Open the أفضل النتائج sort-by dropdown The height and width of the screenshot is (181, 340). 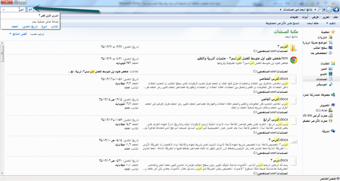pyautogui.click(x=19, y=34)
